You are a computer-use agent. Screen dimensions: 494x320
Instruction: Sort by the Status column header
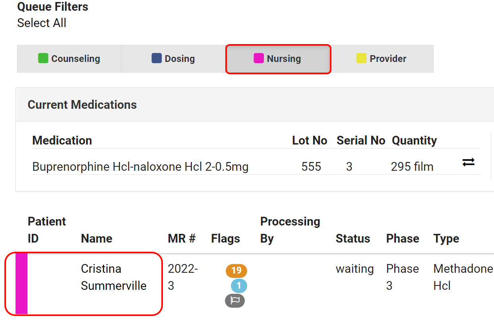coord(353,239)
